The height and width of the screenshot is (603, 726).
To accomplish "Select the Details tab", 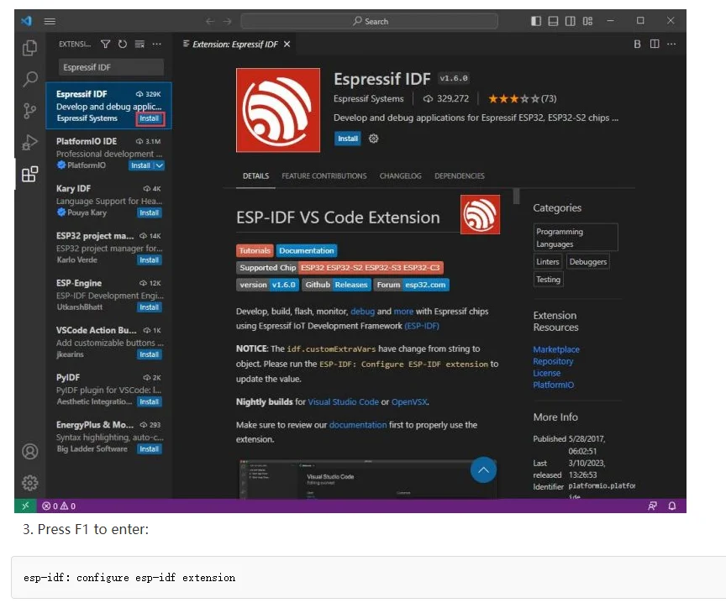I will pyautogui.click(x=256, y=176).
